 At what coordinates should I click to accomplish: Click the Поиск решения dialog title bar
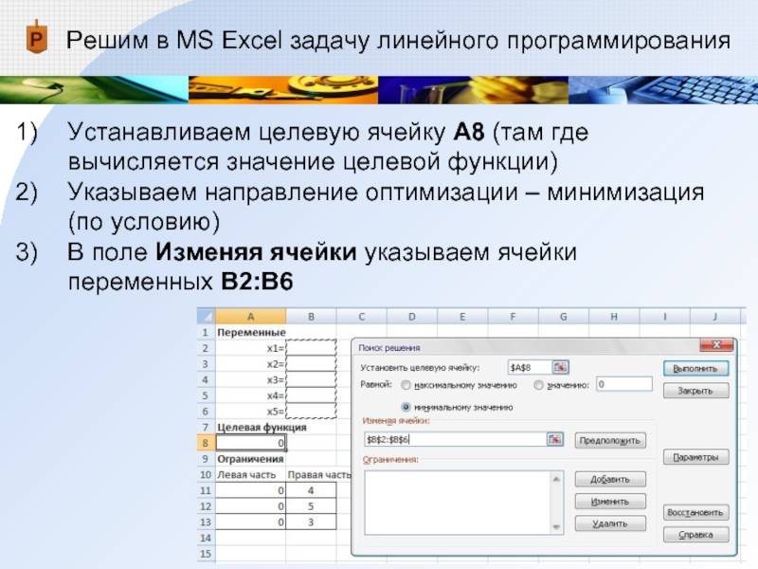(x=526, y=347)
